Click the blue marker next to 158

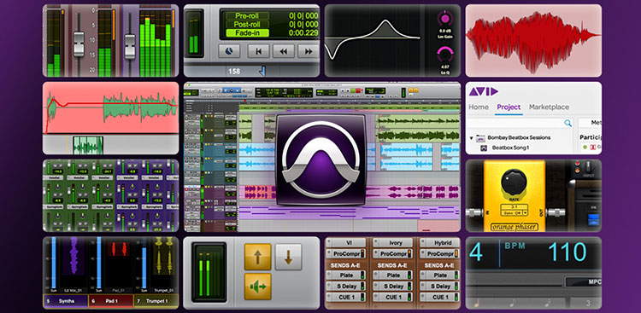(x=262, y=71)
